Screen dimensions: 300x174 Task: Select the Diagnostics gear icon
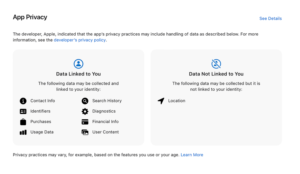pyautogui.click(x=85, y=111)
